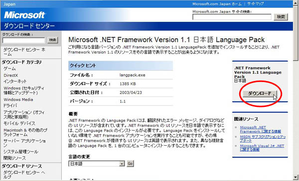Image resolution: width=299 pixels, height=181 pixels.
Task: Focus the ダウンロードの検索 input field
Action: click(x=23, y=40)
